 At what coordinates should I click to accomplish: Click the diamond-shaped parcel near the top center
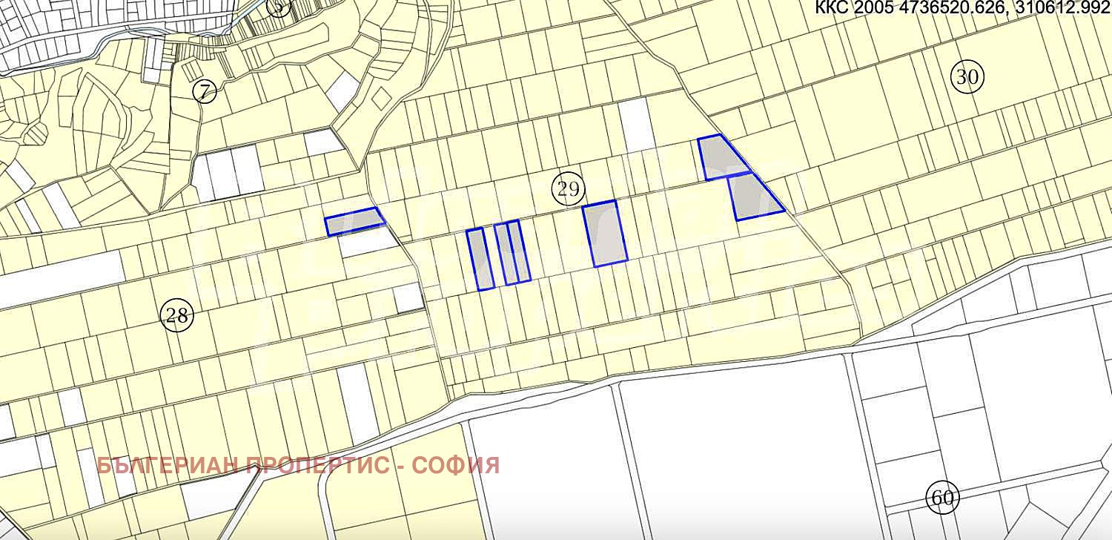(381, 97)
